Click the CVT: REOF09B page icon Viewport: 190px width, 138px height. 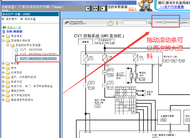(16, 50)
